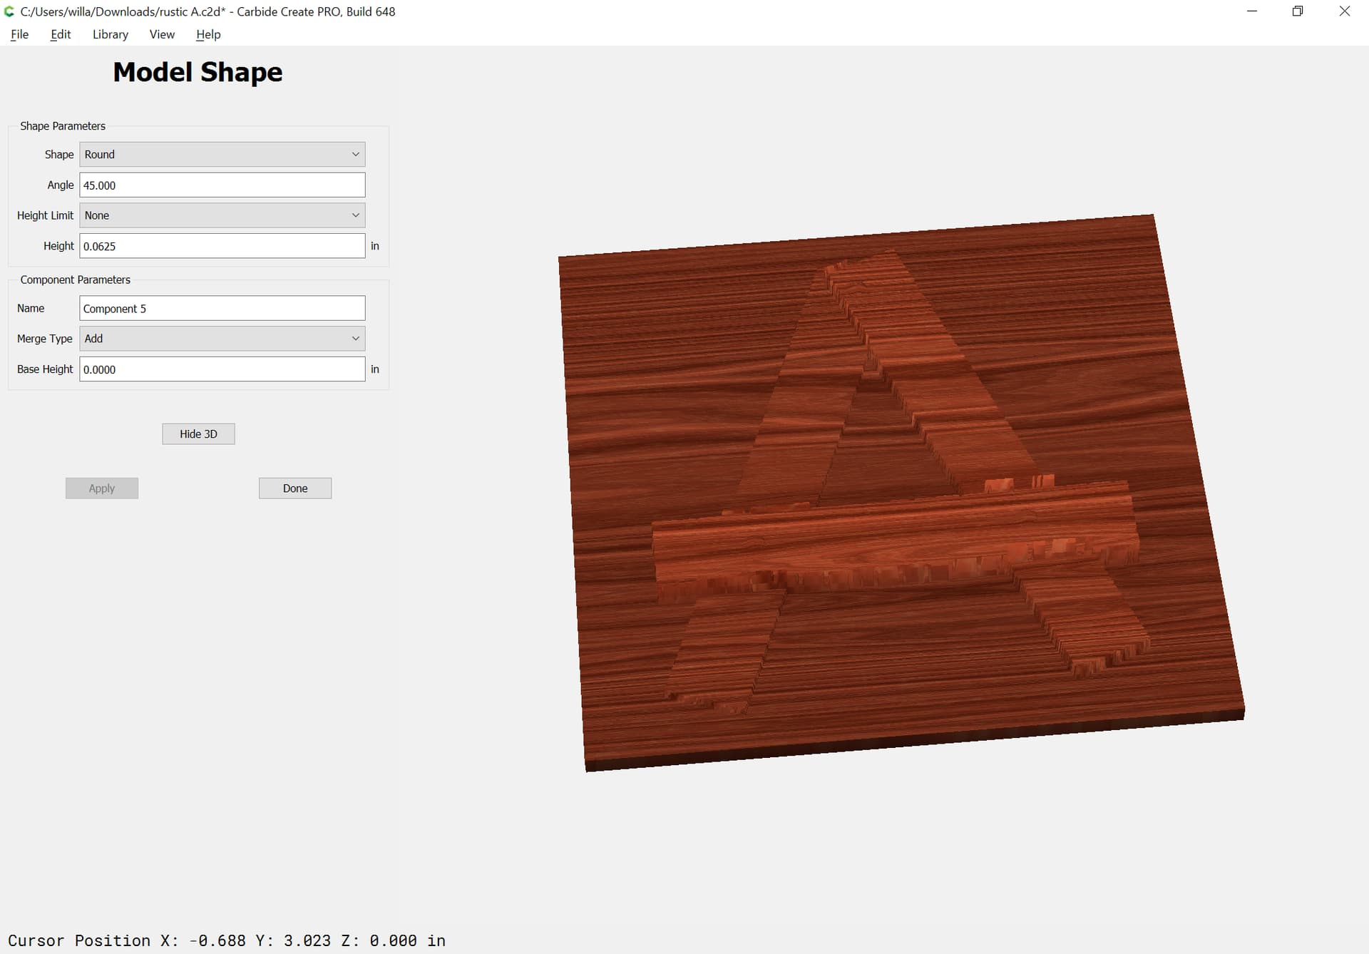Click the Height Limit label
Image resolution: width=1369 pixels, height=954 pixels.
45,215
